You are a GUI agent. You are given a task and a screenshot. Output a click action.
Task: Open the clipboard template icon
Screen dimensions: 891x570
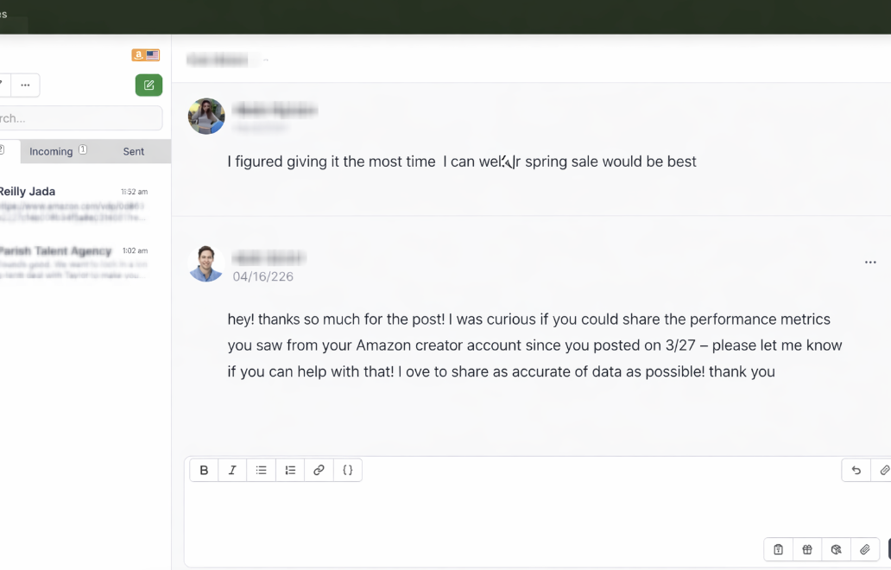(778, 549)
